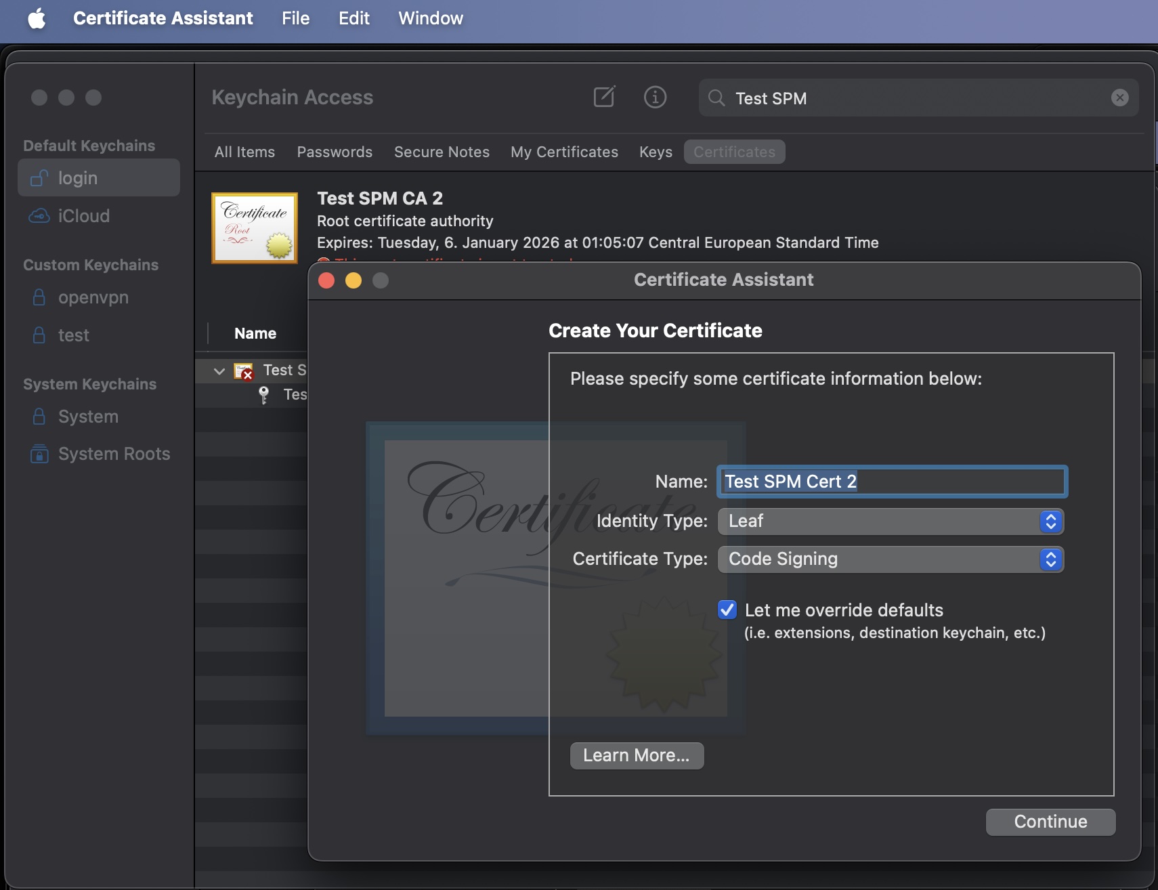Click the lock icon beside System
This screenshot has height=890, width=1158.
pos(39,417)
